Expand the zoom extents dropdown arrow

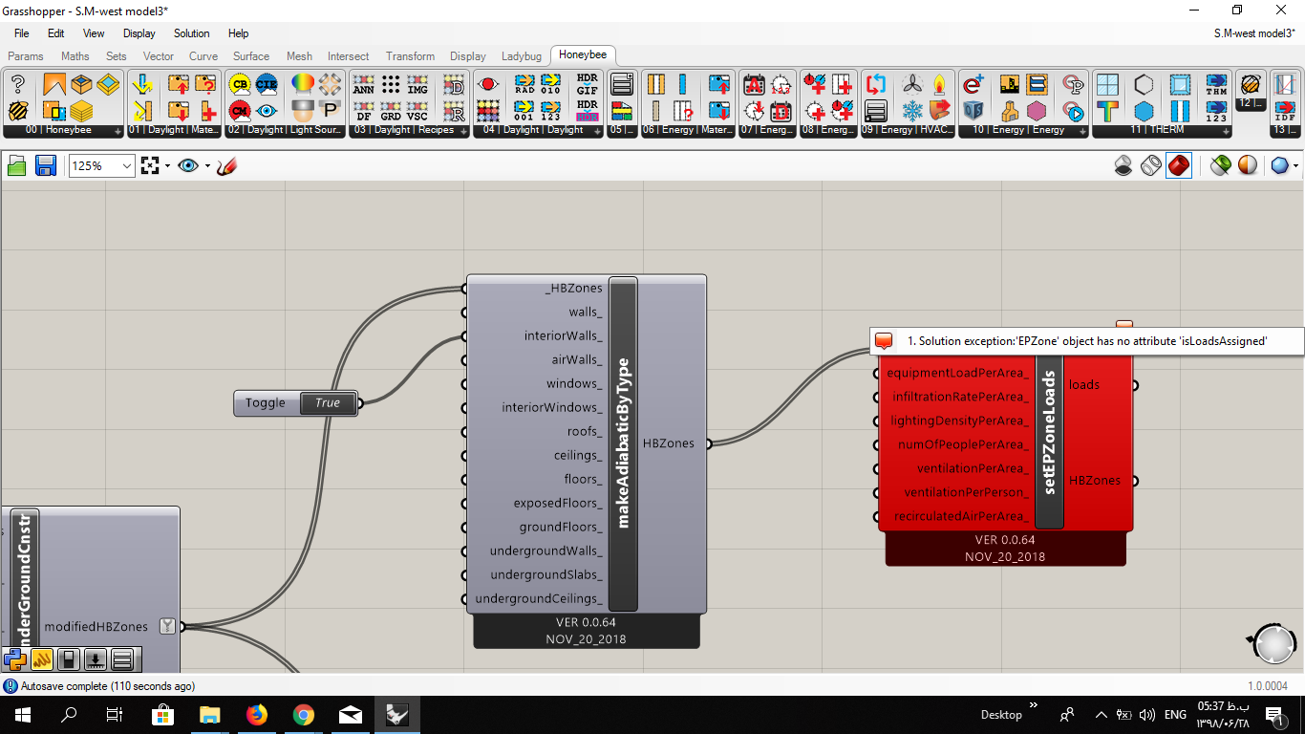coord(167,166)
